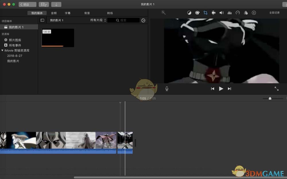
Task: Click the import media down-arrow button
Action: pos(56,4)
